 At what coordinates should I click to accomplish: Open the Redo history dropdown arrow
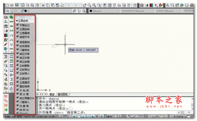tap(80, 5)
